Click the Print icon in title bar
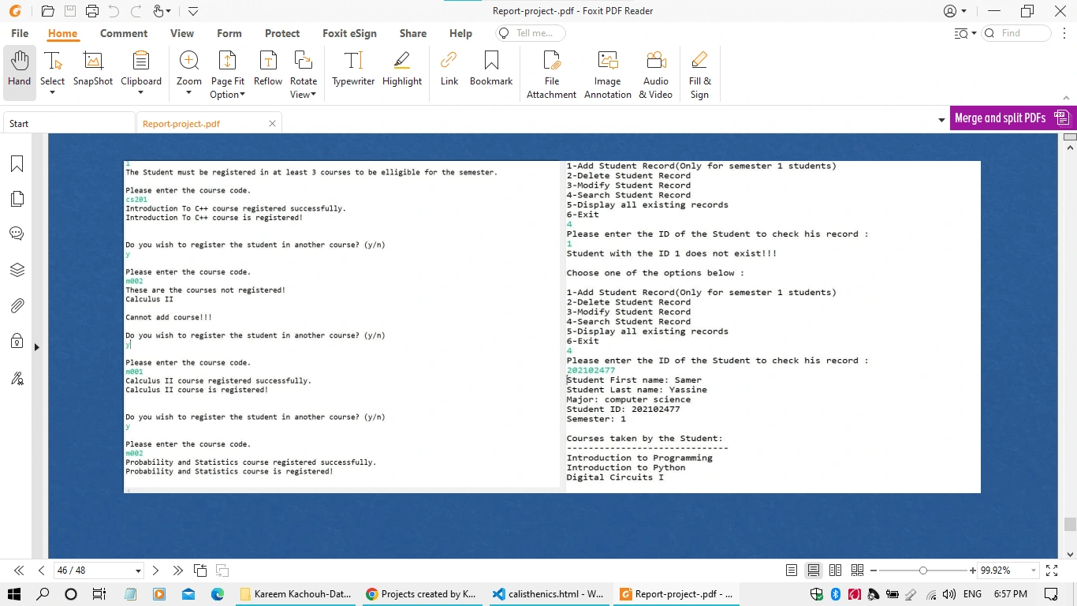 pyautogui.click(x=92, y=11)
